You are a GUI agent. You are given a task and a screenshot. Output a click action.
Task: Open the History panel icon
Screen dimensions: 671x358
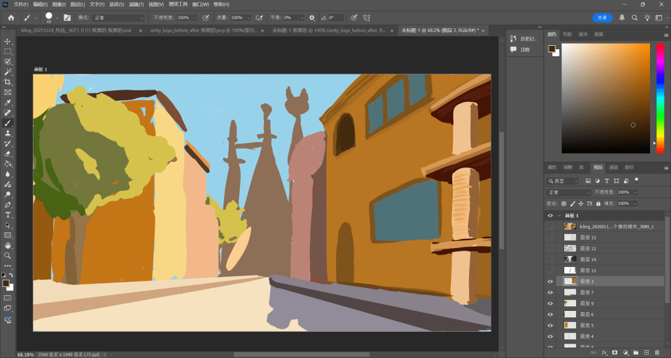click(514, 39)
